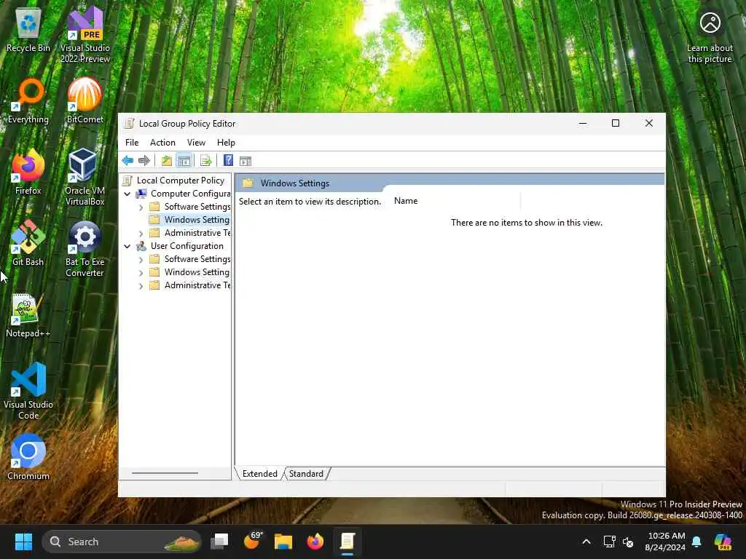Screen dimensions: 746x559
Task: Collapse the User Configuration node
Action: point(127,246)
